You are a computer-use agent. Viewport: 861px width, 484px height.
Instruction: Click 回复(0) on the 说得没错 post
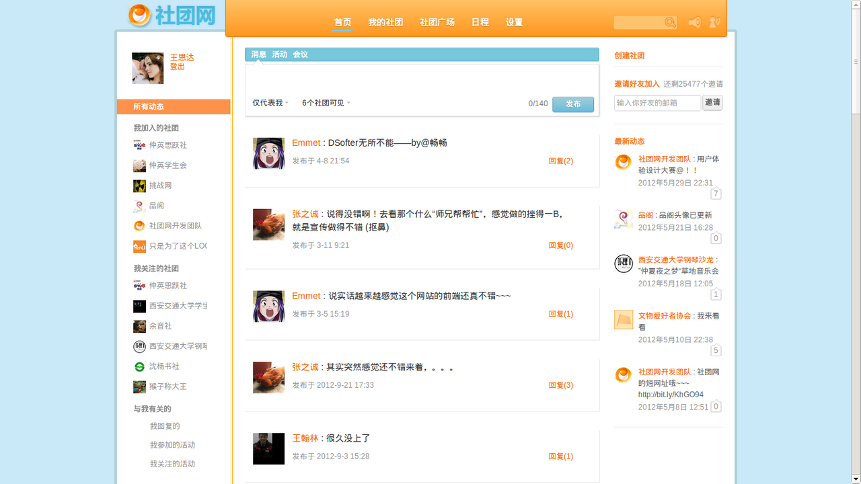pyautogui.click(x=560, y=245)
